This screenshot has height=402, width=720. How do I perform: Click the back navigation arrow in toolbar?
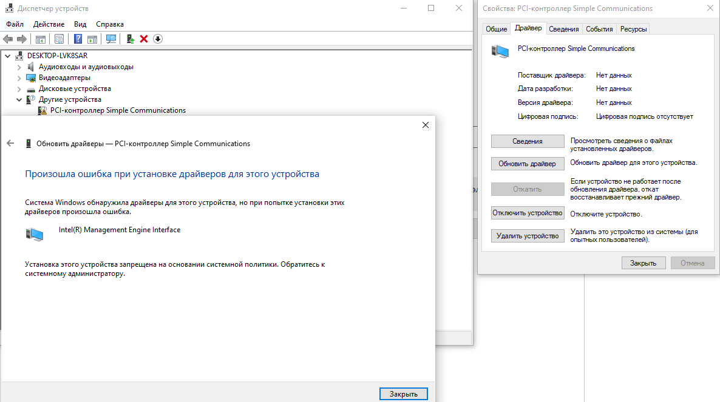click(7, 38)
